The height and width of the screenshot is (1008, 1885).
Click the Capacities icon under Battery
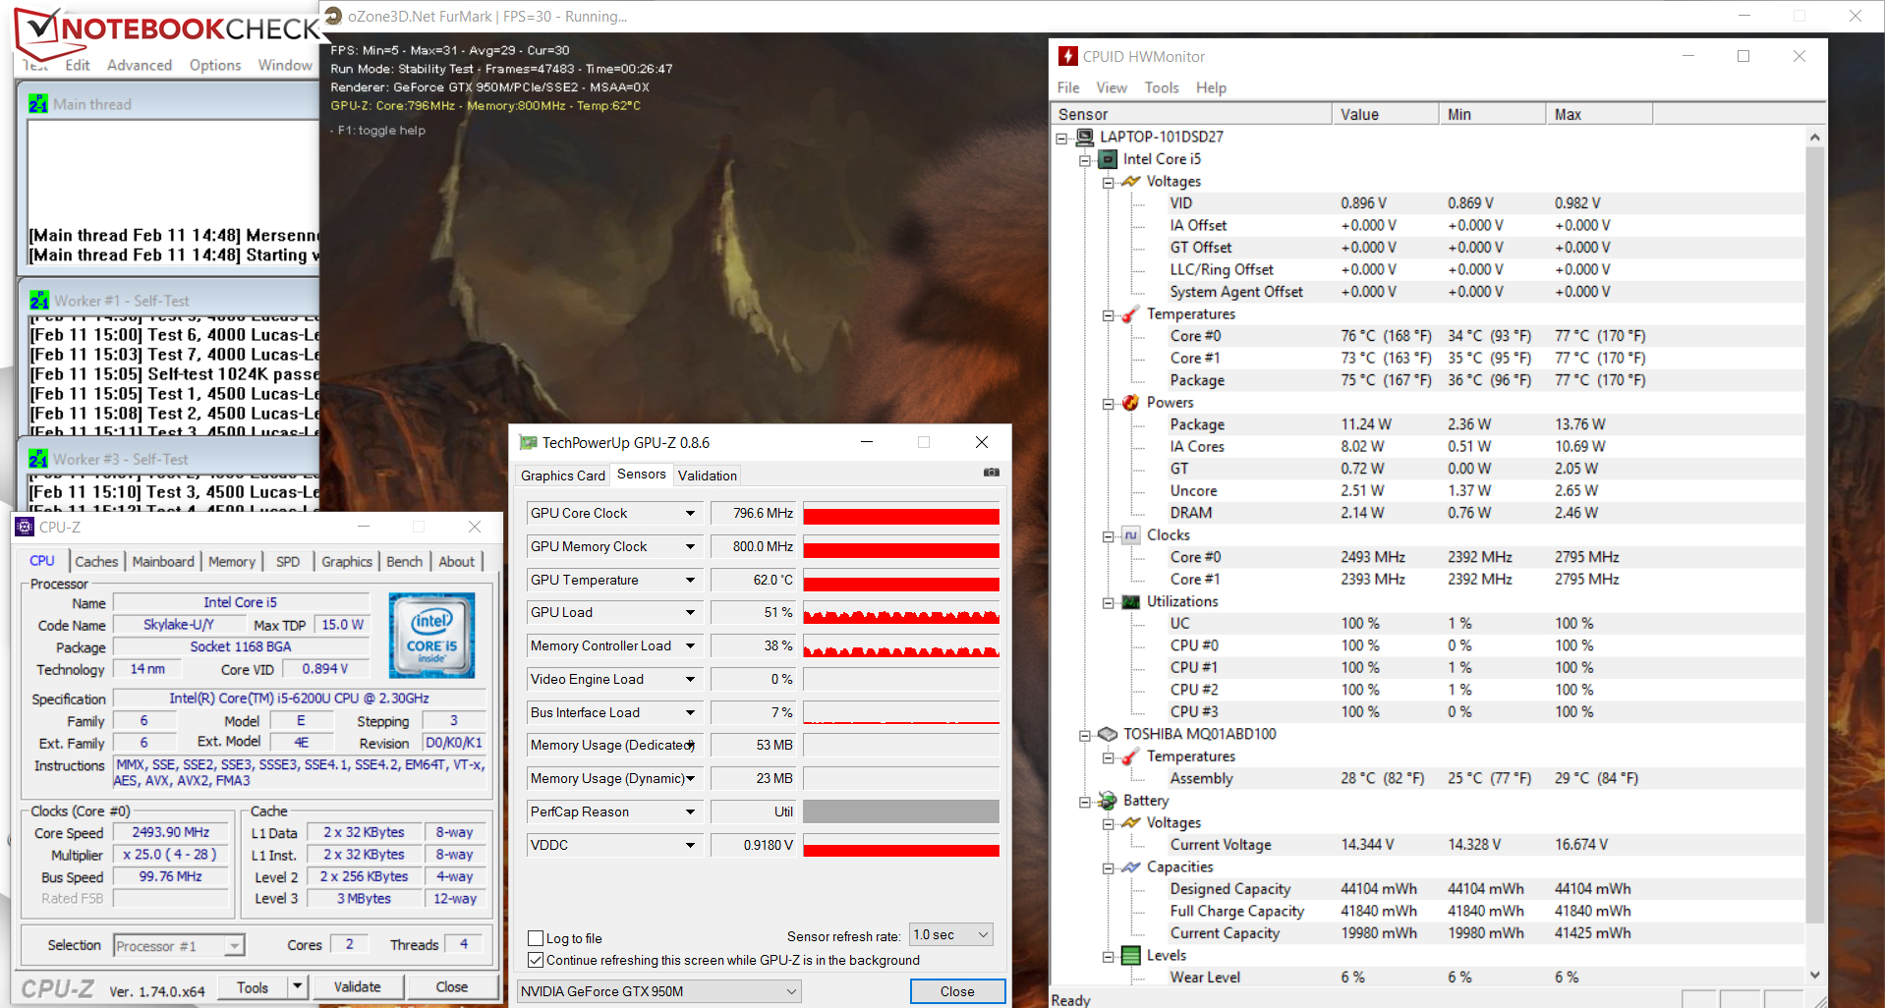(x=1131, y=868)
